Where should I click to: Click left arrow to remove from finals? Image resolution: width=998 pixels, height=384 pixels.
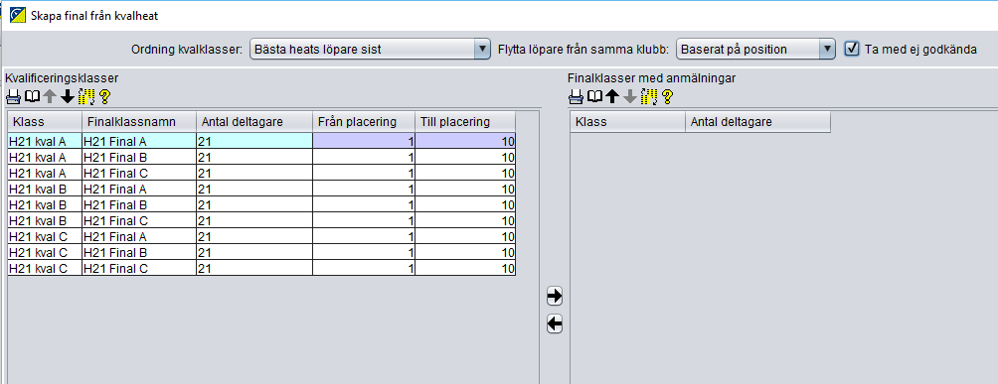click(x=555, y=324)
